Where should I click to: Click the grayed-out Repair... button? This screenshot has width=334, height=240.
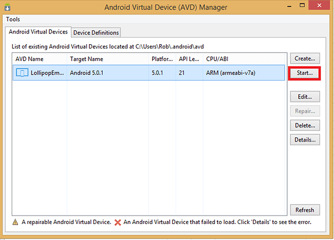click(x=305, y=111)
